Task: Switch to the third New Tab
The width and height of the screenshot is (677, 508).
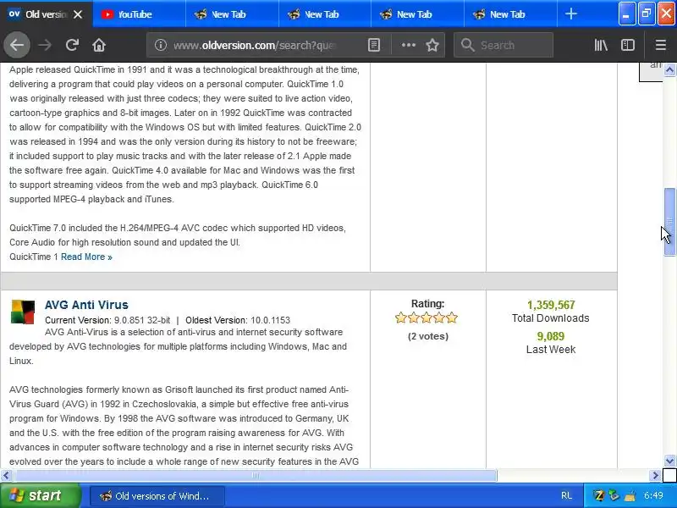Action: (x=417, y=14)
